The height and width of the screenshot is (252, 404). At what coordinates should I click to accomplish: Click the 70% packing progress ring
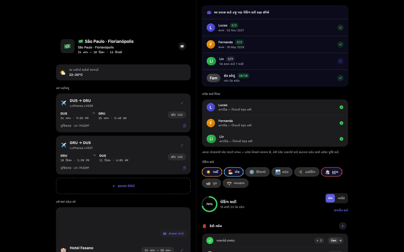click(x=210, y=204)
